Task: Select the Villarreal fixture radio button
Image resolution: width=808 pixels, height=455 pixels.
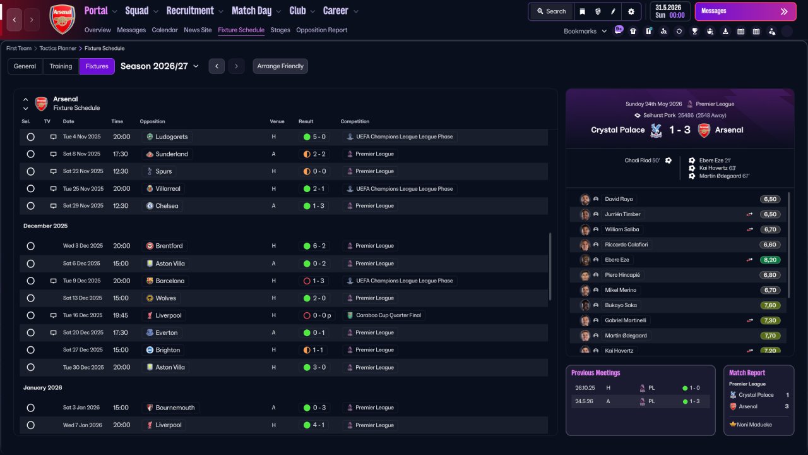Action: click(x=30, y=189)
